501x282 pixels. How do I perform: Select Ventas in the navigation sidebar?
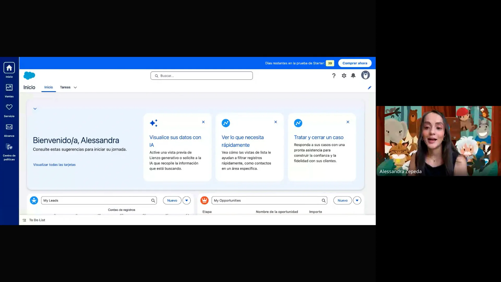(9, 90)
